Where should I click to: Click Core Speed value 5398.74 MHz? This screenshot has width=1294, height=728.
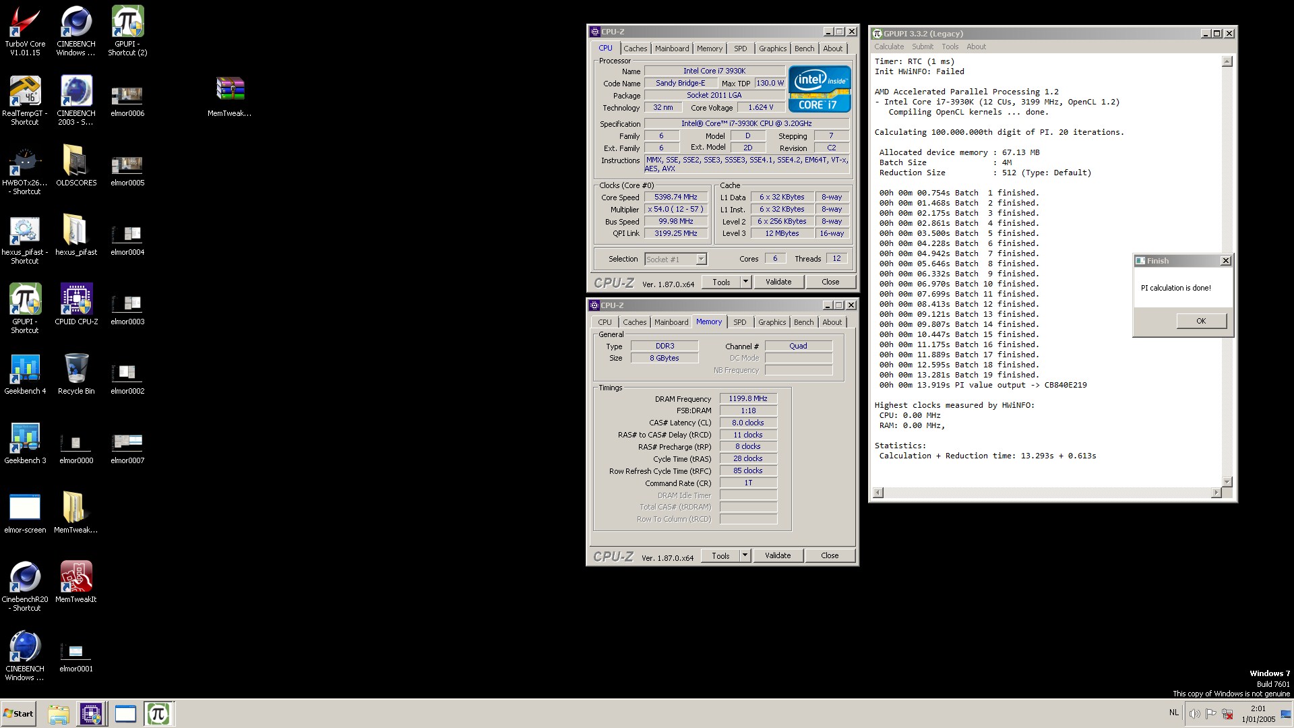676,197
